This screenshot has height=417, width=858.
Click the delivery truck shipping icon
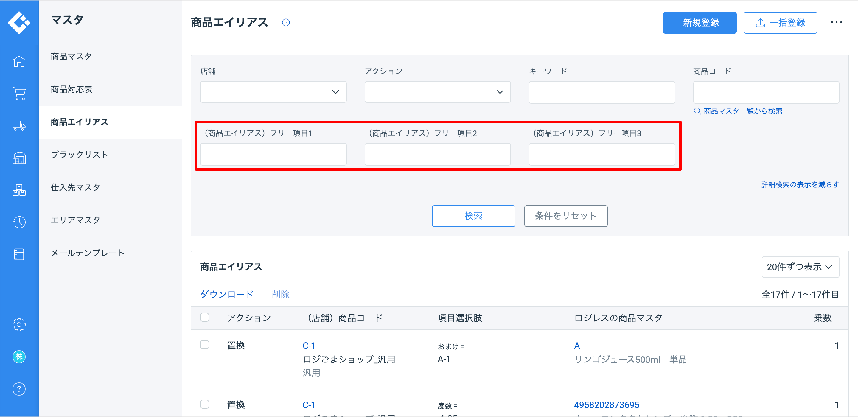coord(19,126)
